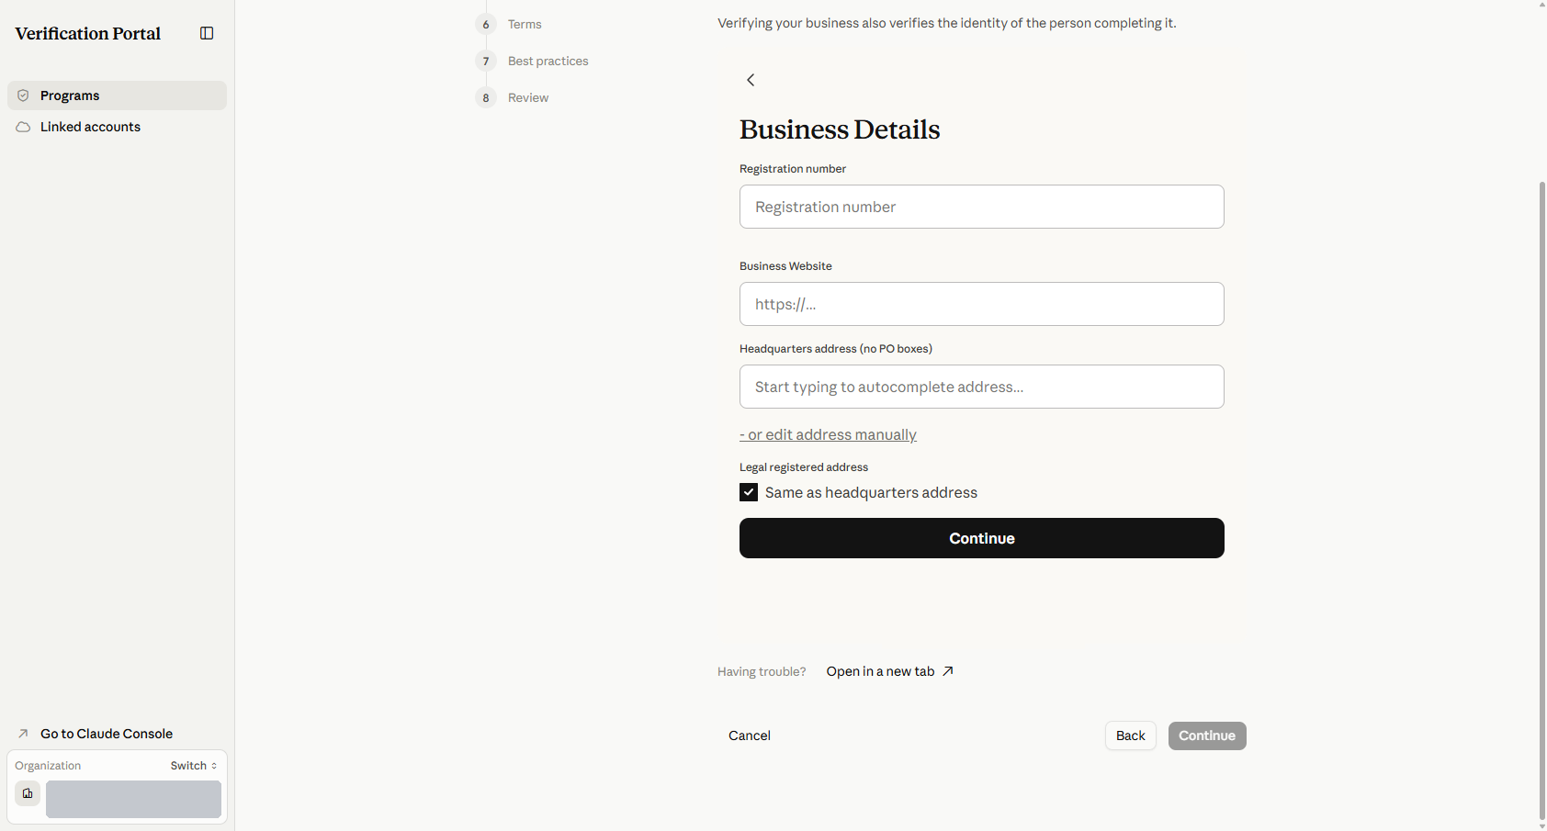
Task: Open in a new tab link
Action: [x=890, y=671]
